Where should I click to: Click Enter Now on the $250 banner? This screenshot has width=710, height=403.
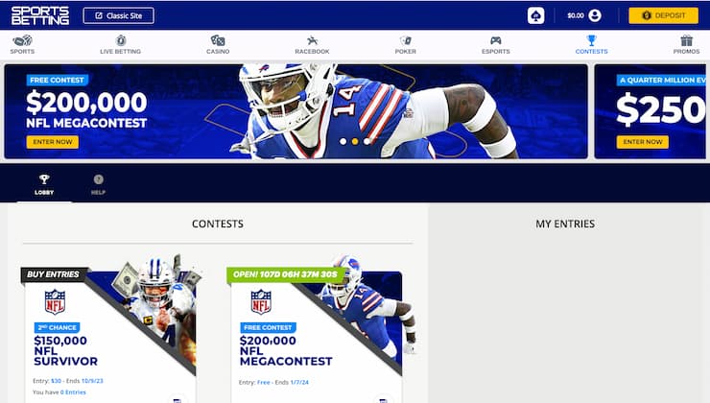(x=643, y=142)
